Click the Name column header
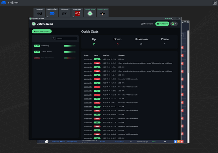The image size is (218, 153). click(x=86, y=55)
